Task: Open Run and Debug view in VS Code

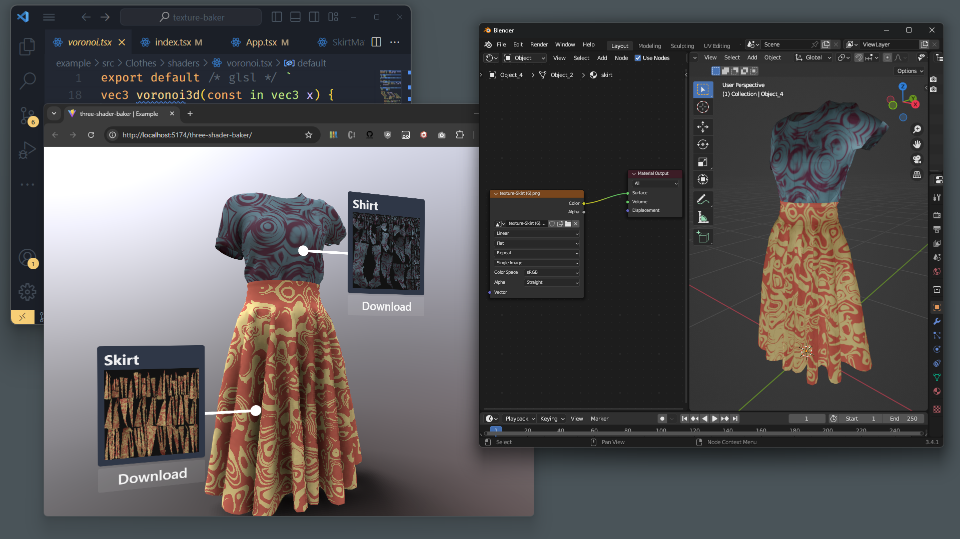Action: pyautogui.click(x=27, y=150)
